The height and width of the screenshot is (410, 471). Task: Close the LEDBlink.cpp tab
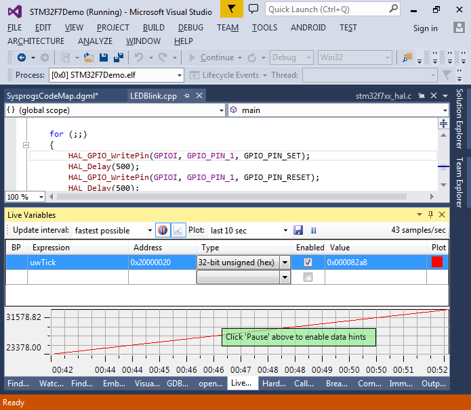tap(199, 95)
